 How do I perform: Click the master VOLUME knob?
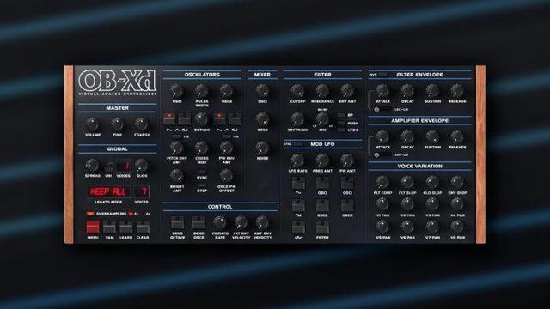pyautogui.click(x=92, y=124)
